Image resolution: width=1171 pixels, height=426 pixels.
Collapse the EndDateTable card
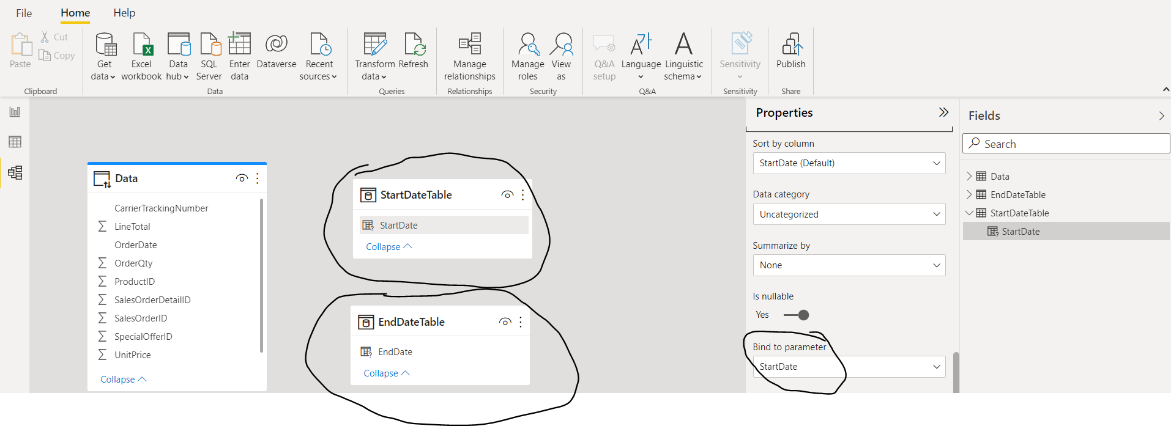[387, 373]
